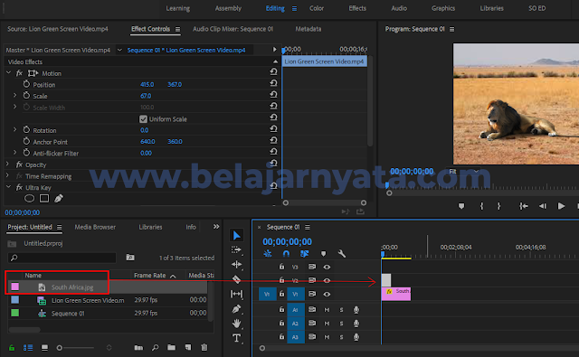Image resolution: width=579 pixels, height=357 pixels.
Task: Select the Selection tool arrow
Action: (x=237, y=235)
